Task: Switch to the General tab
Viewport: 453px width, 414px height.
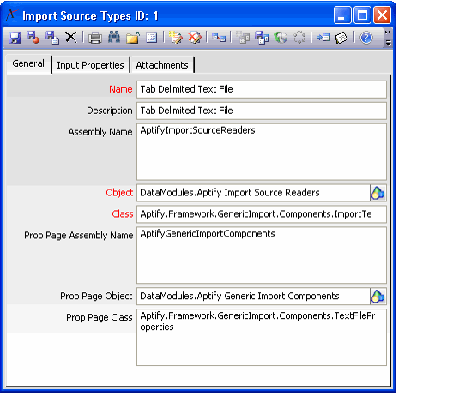Action: tap(28, 63)
